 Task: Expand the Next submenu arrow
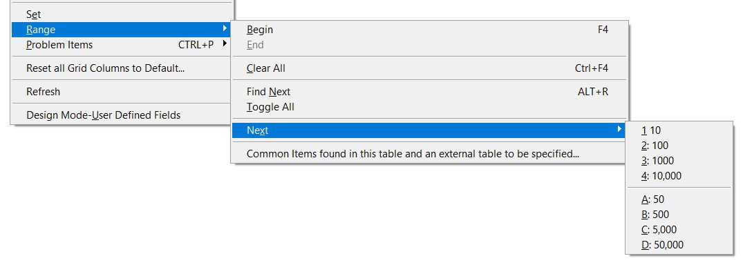619,129
